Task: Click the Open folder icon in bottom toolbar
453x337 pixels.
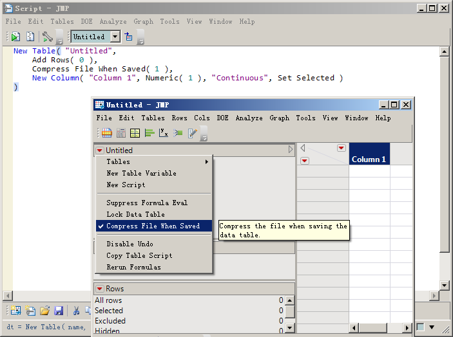Action: (44, 310)
